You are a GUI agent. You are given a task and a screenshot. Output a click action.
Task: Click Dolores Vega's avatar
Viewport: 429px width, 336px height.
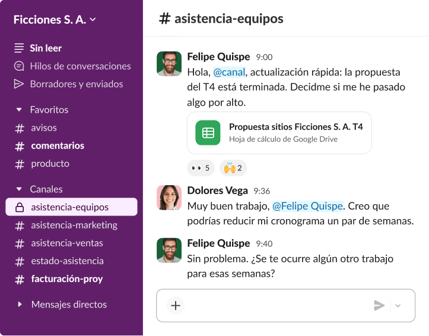[x=169, y=198]
